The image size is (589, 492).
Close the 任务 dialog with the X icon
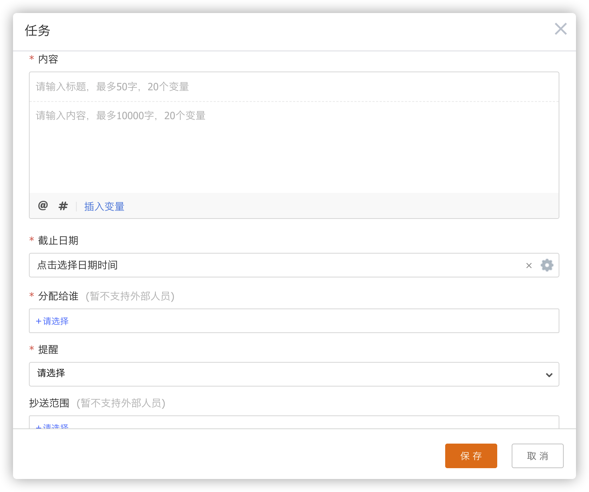coord(560,29)
